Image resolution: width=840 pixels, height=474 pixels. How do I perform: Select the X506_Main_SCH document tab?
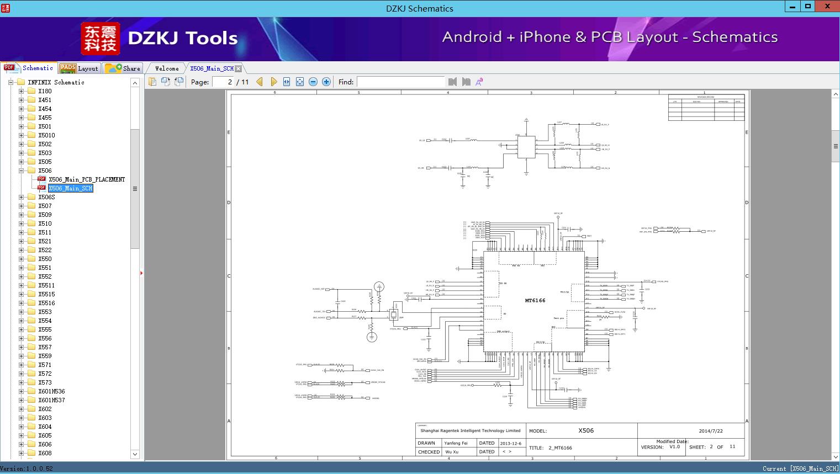pos(212,68)
